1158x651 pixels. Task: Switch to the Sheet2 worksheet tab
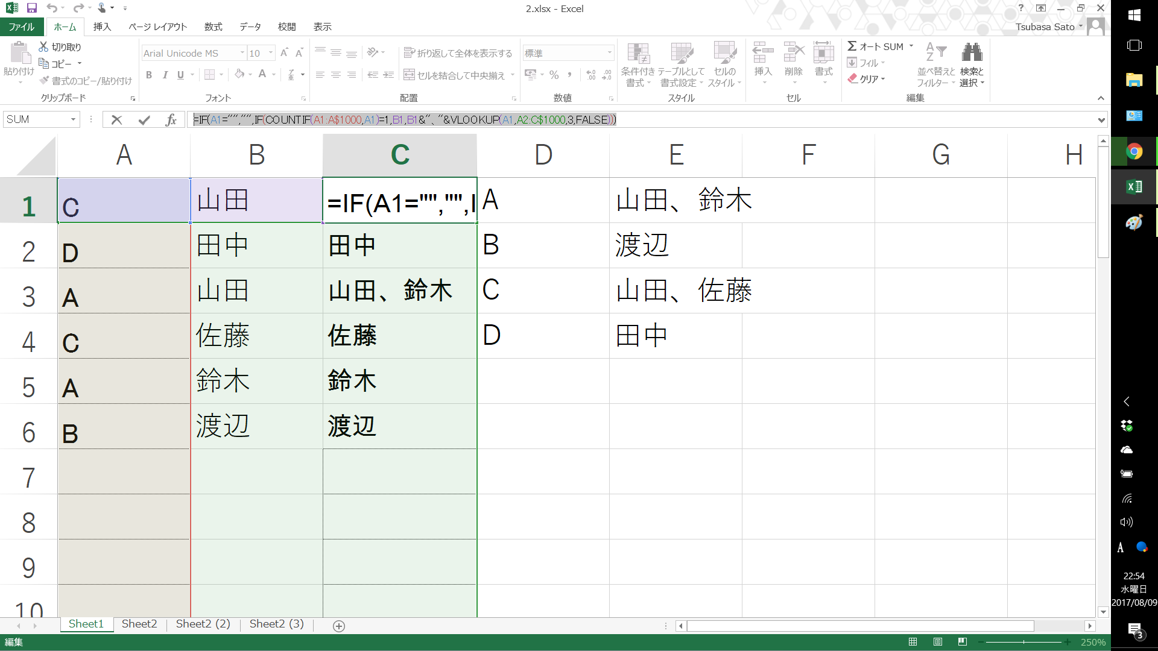[x=139, y=624]
